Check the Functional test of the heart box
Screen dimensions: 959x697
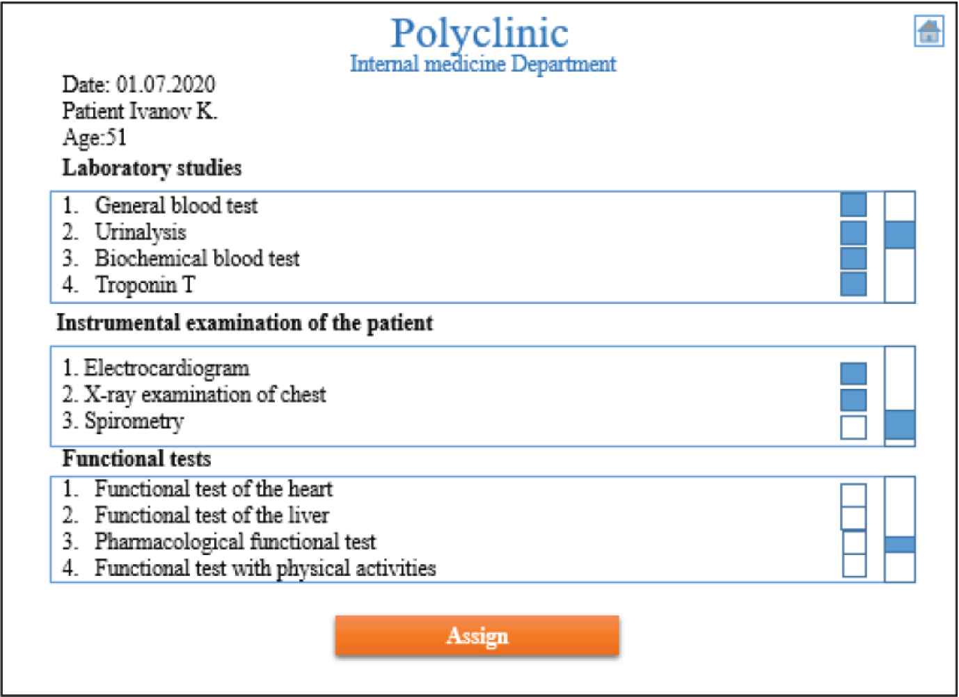tap(854, 495)
